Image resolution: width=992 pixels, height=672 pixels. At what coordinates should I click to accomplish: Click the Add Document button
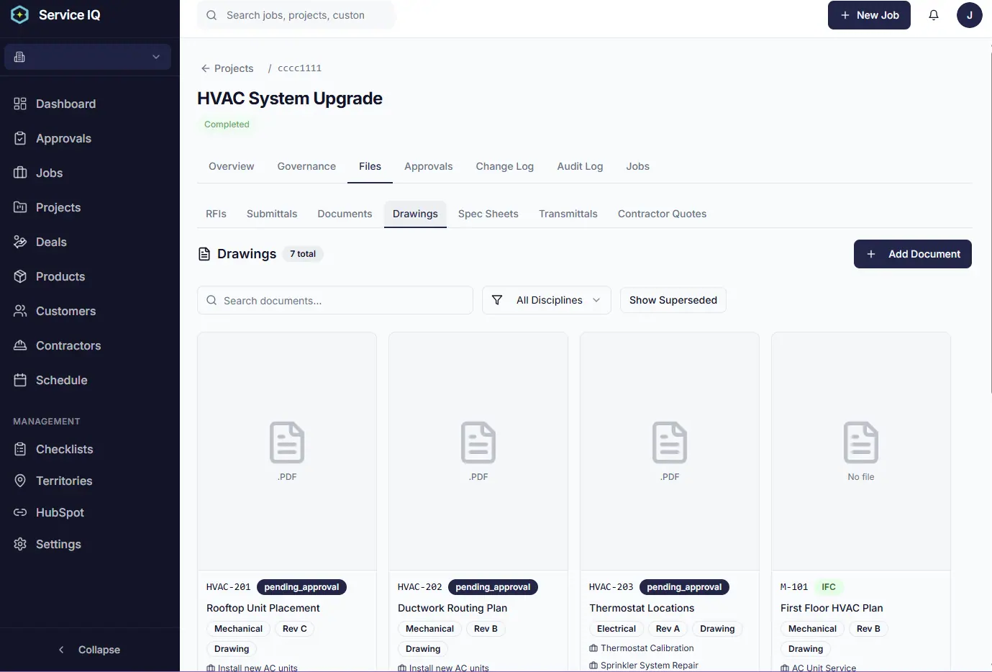pos(913,254)
